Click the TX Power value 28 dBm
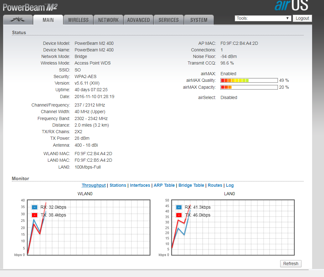 pyautogui.click(x=82, y=138)
